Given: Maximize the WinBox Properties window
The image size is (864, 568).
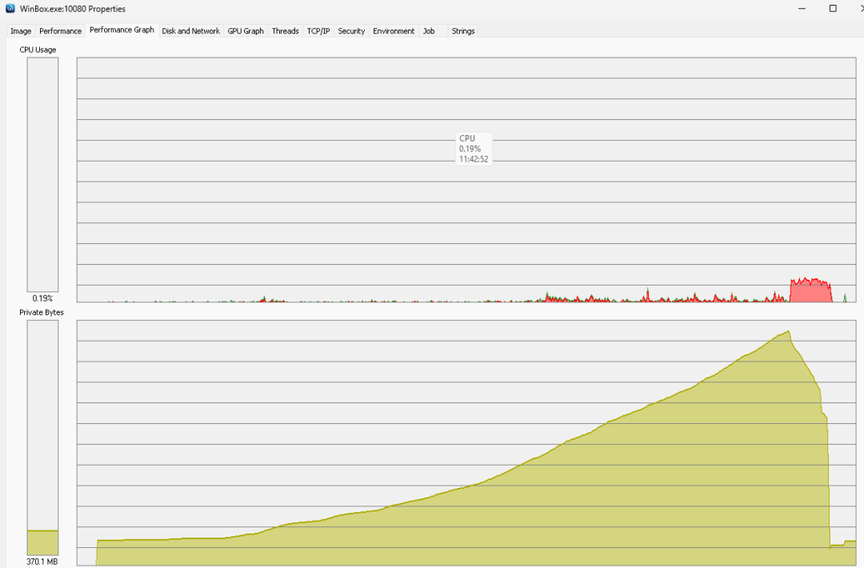Looking at the screenshot, I should pos(833,8).
